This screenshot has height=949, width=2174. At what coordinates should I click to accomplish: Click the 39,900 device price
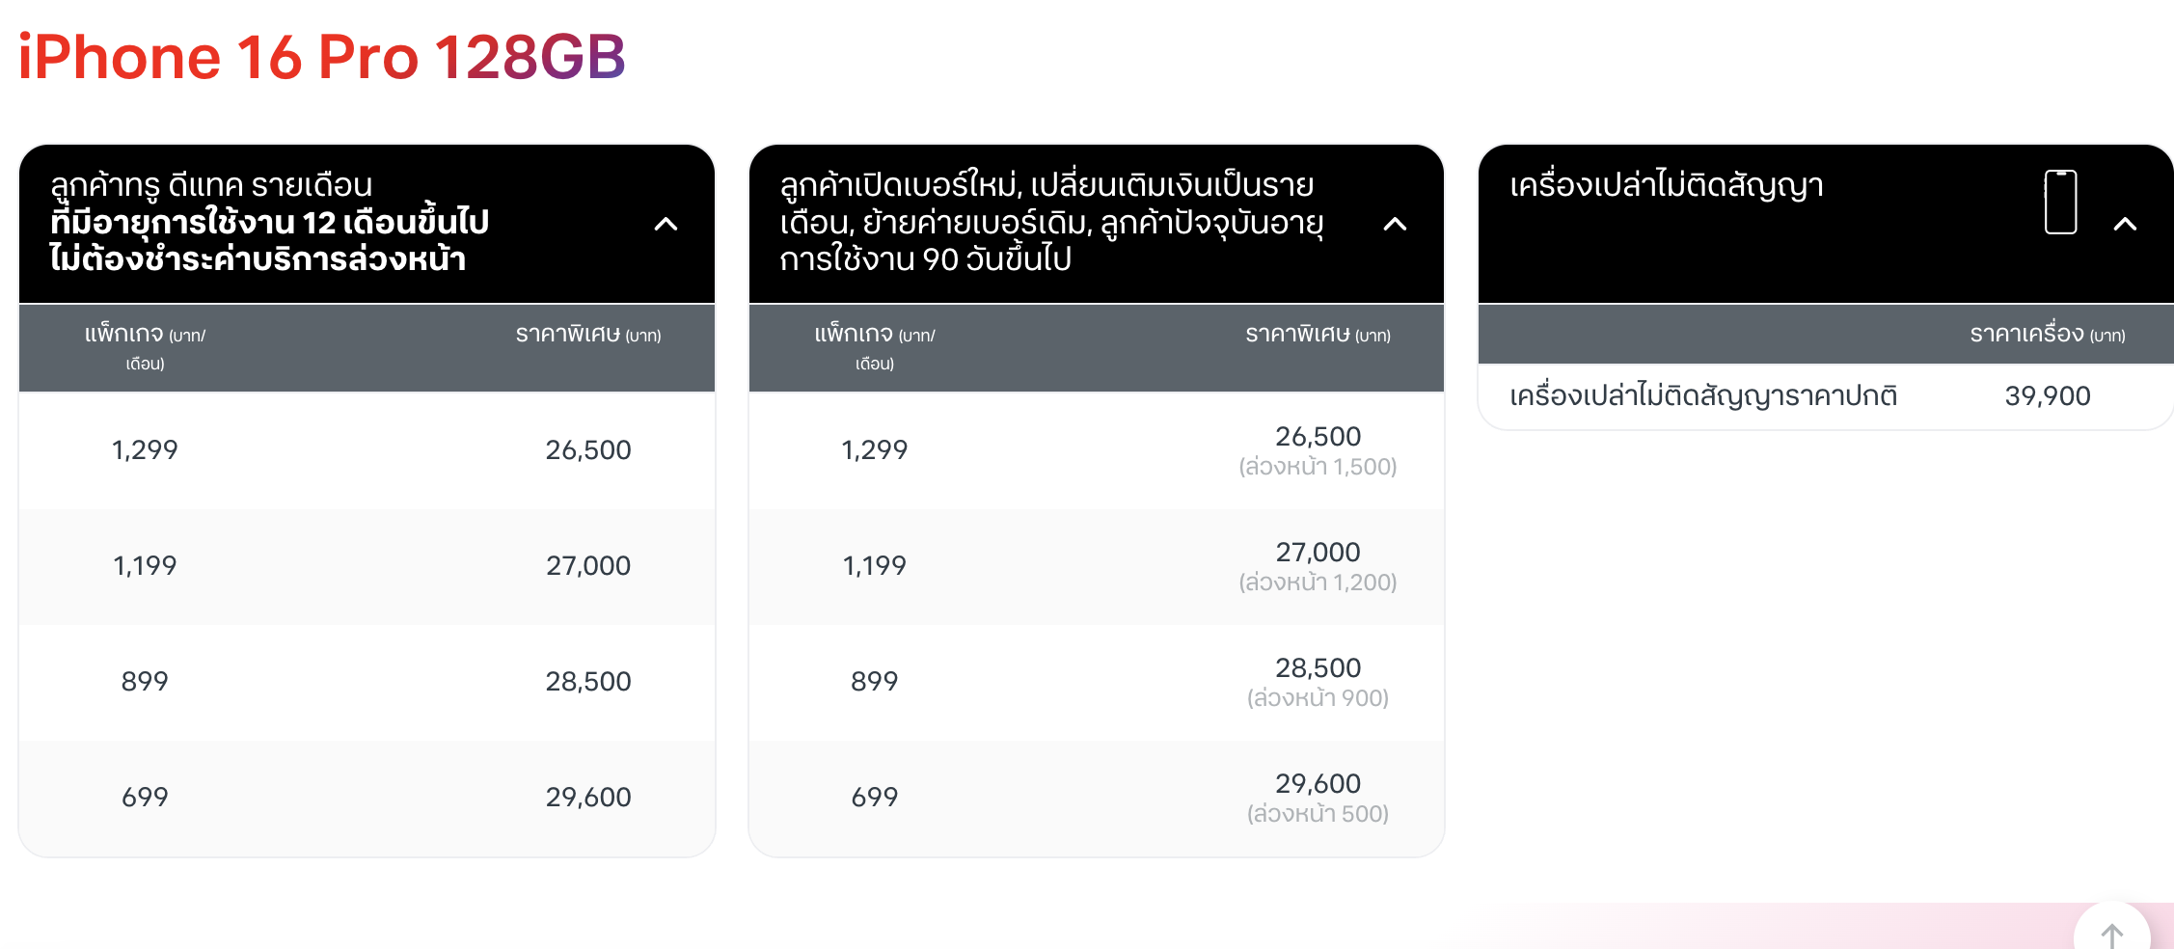click(2047, 395)
